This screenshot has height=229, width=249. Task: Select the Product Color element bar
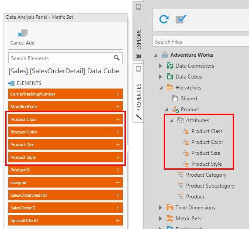tap(66, 132)
